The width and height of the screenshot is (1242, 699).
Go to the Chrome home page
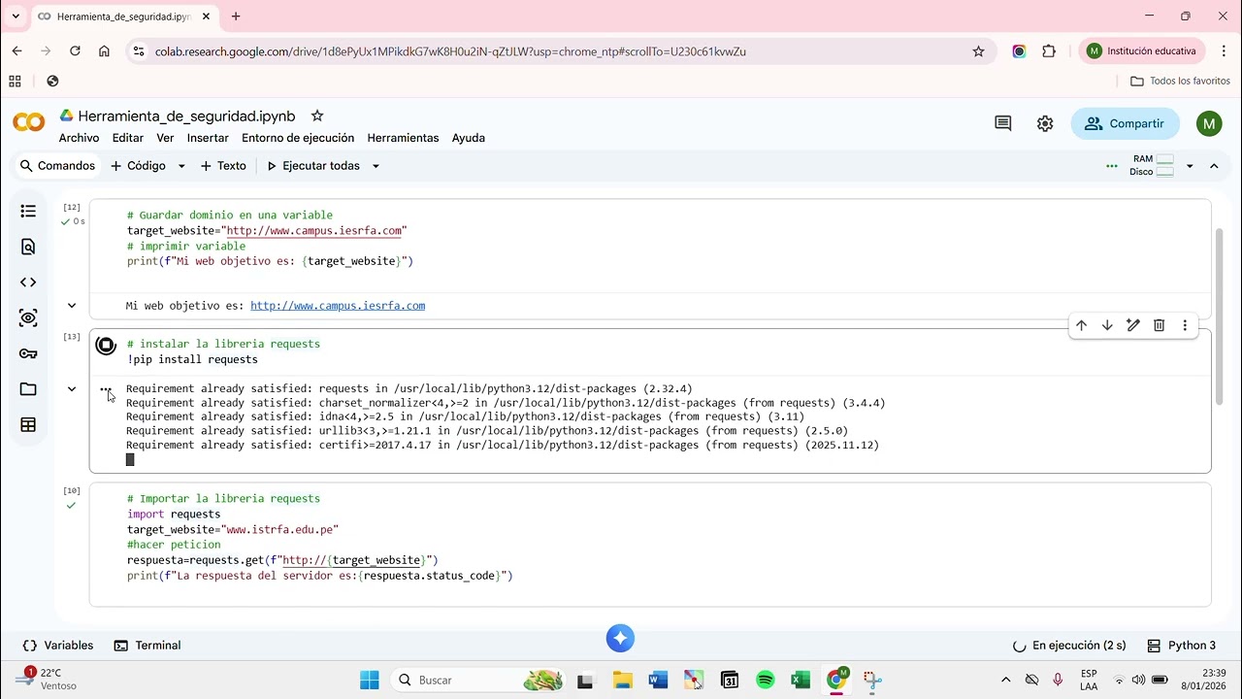pos(104,50)
